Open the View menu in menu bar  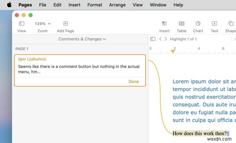point(138,5)
